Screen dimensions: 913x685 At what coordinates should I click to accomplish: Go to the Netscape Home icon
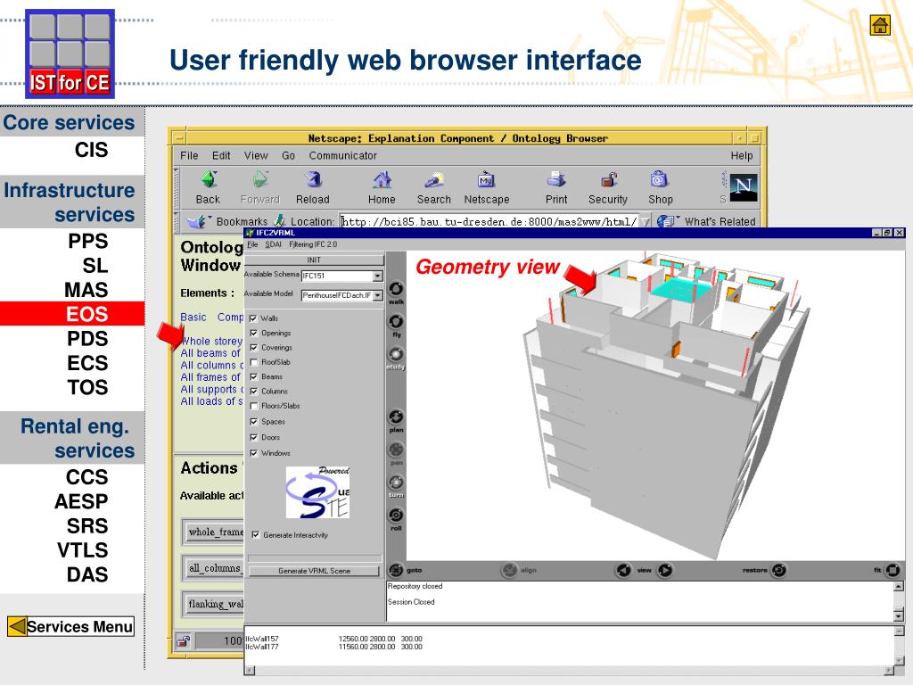click(382, 179)
